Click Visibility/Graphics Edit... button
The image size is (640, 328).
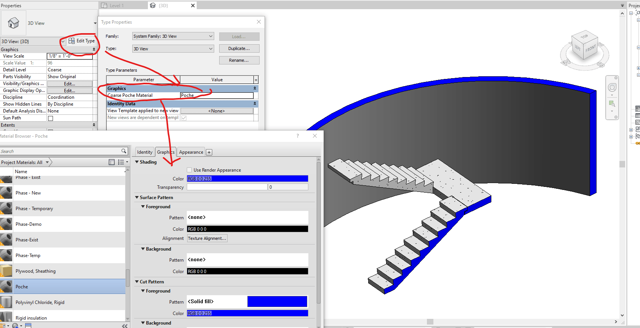tap(69, 84)
